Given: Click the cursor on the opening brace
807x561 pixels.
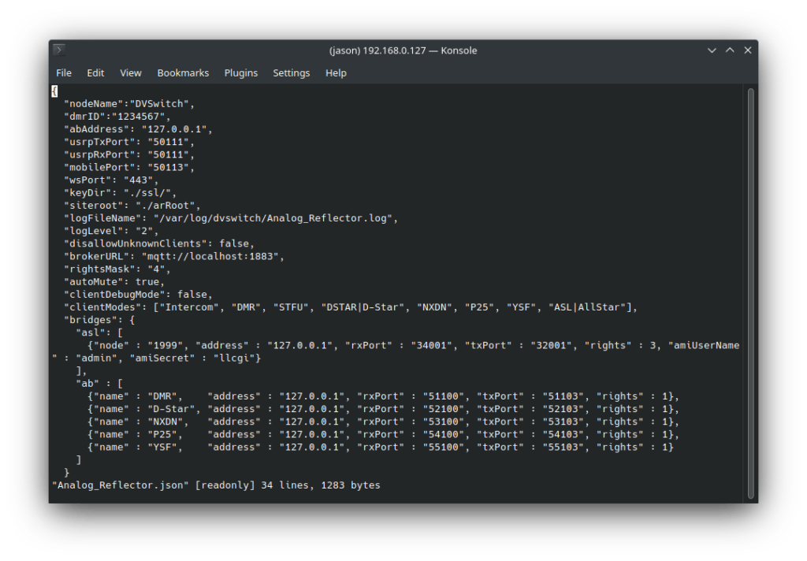Looking at the screenshot, I should tap(54, 91).
